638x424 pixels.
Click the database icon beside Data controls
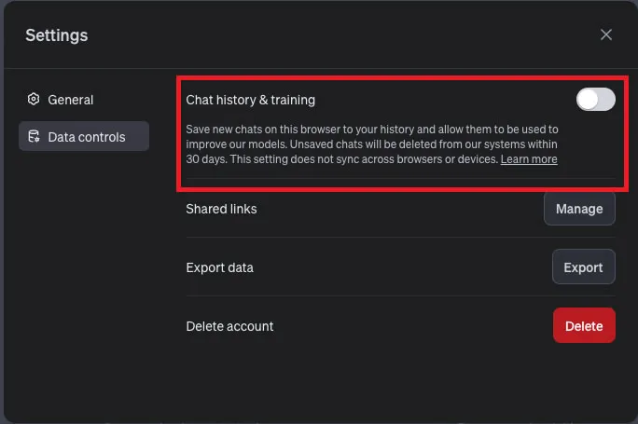click(34, 137)
